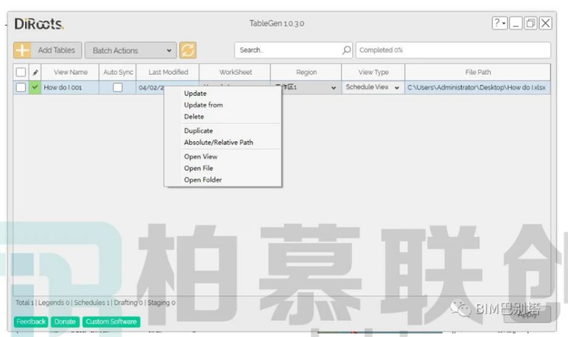Click the Add Tables button label
568x337 pixels.
[56, 50]
